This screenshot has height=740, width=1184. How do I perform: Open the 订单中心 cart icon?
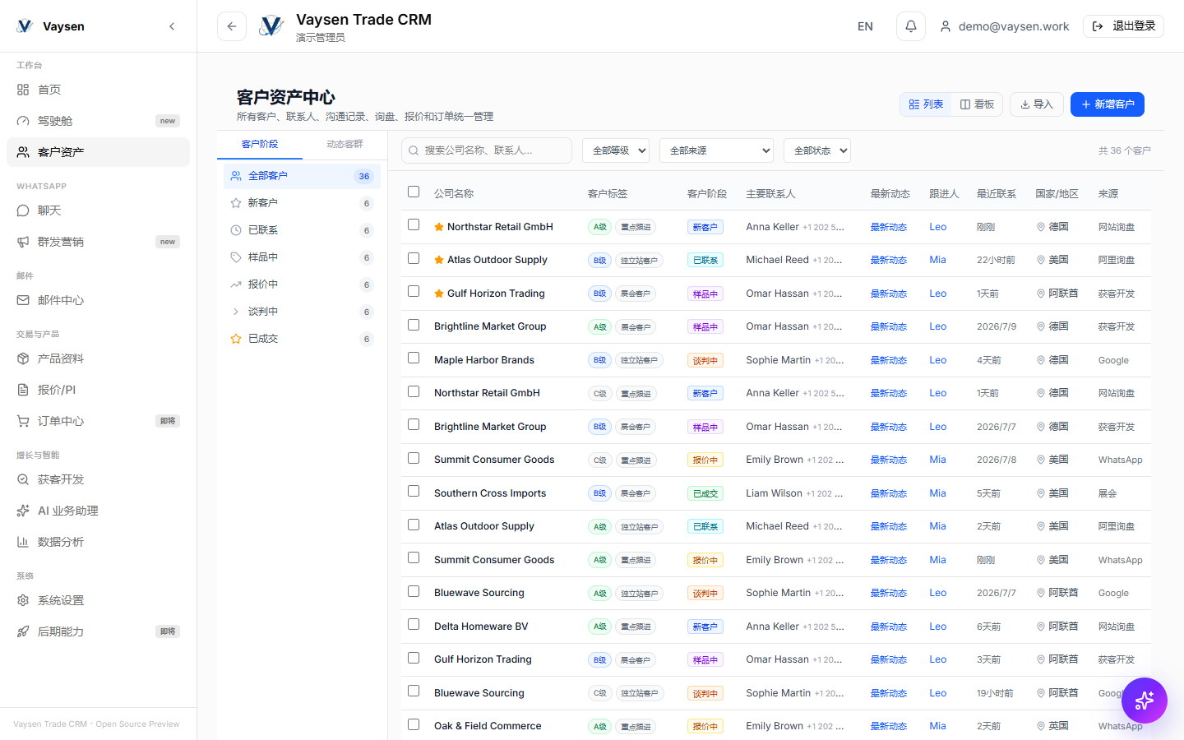click(x=23, y=421)
